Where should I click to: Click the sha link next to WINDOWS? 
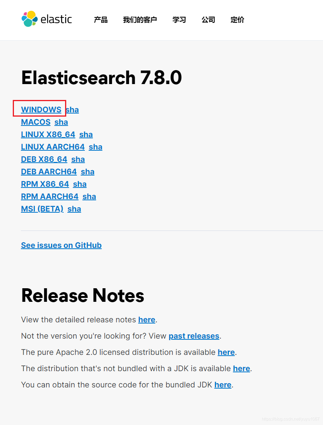click(72, 110)
